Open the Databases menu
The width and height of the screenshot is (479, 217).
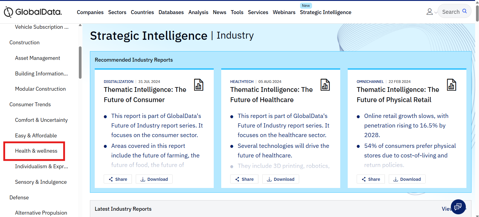[171, 12]
